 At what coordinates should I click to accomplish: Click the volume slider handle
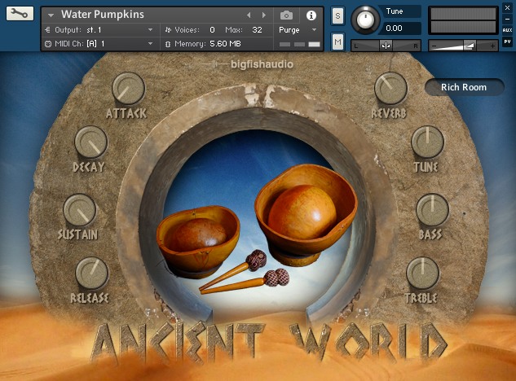(470, 46)
